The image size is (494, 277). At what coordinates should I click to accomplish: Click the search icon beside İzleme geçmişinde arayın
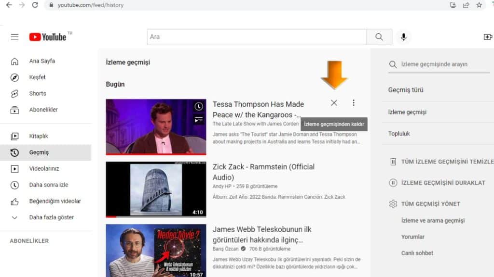pyautogui.click(x=393, y=64)
